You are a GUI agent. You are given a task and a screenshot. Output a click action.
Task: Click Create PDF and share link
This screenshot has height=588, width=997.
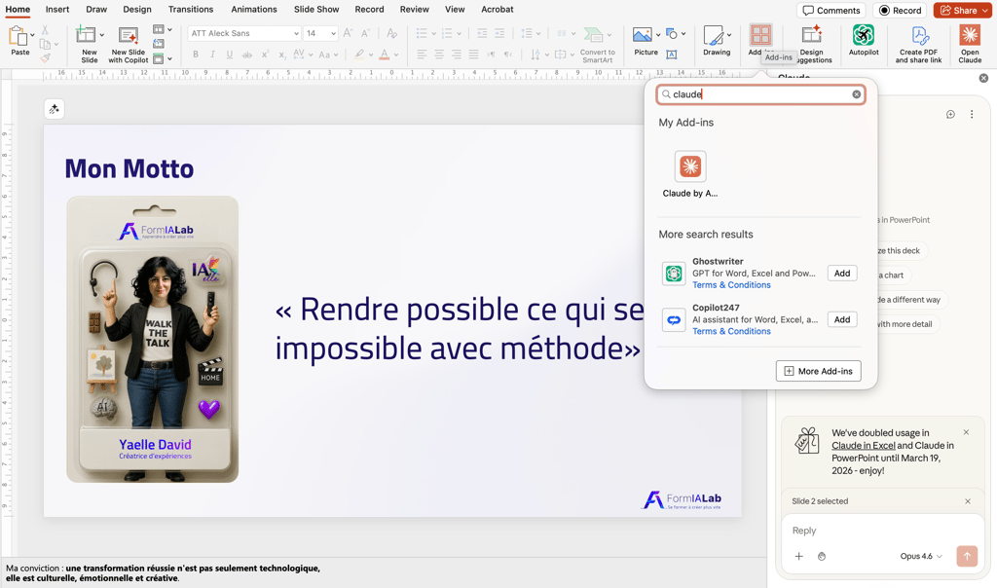(918, 43)
